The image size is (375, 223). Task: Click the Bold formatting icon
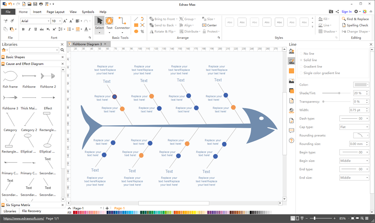[x=23, y=29]
